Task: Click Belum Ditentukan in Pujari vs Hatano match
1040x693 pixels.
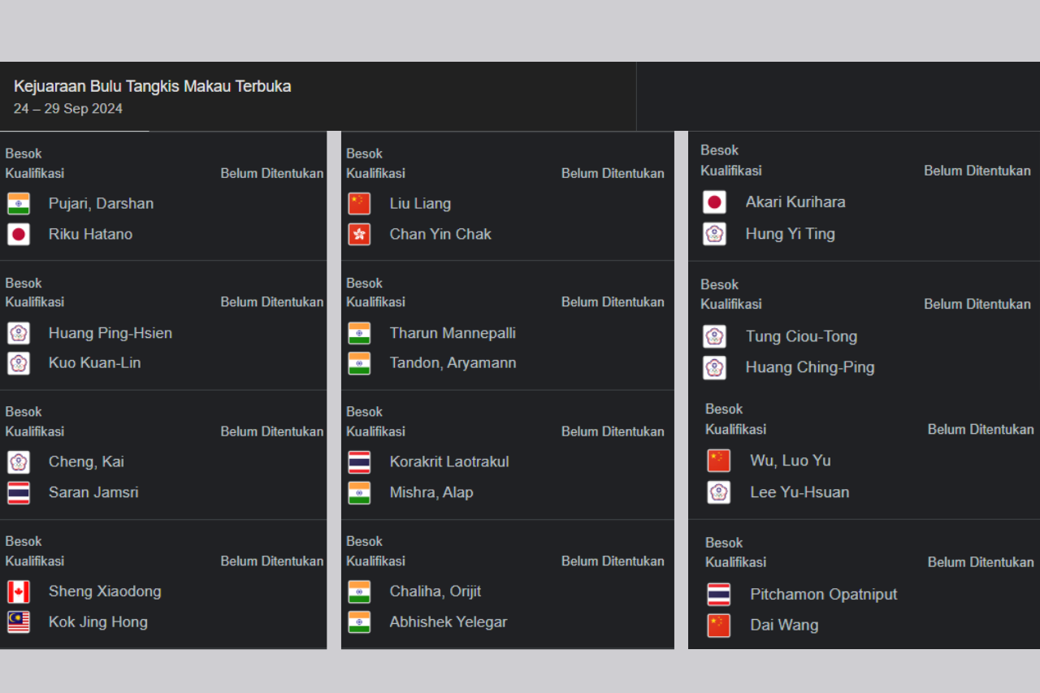Action: coord(272,173)
